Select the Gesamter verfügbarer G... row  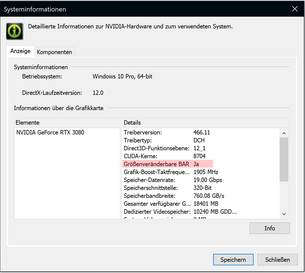(201, 204)
